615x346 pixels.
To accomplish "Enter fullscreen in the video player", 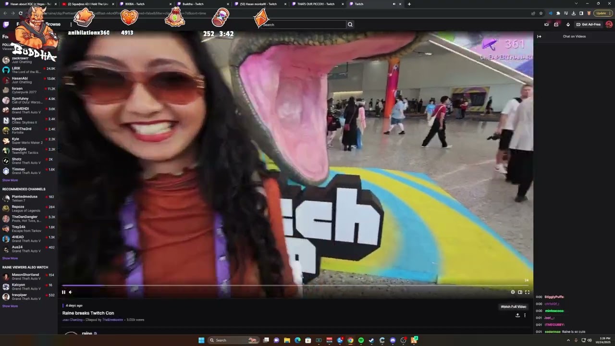I will 527,292.
